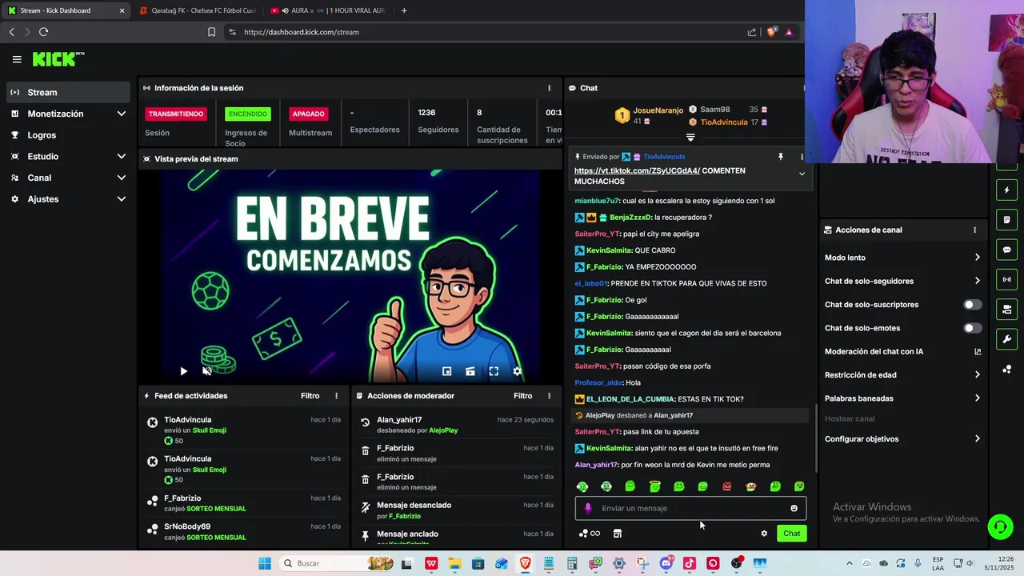The height and width of the screenshot is (576, 1024).
Task: Click the ENCENDIDO partner income badge
Action: coord(248,114)
